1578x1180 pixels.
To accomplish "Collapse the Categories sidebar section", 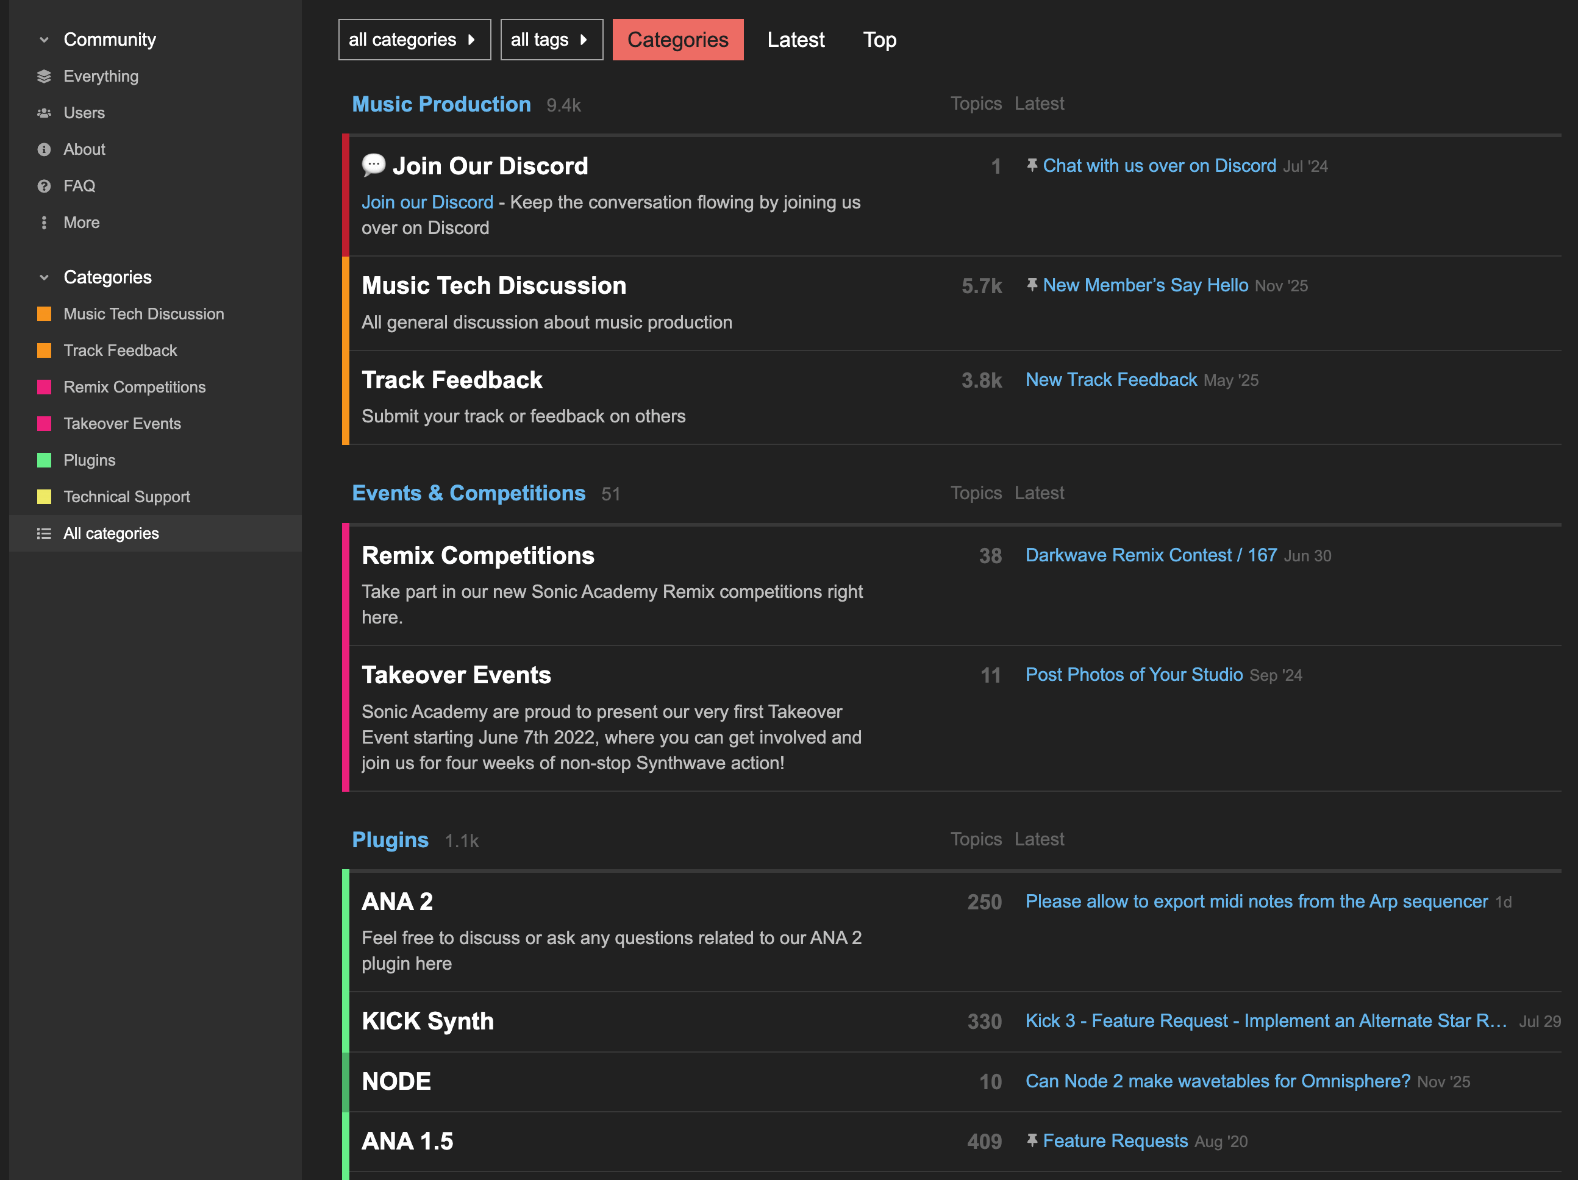I will coord(45,277).
